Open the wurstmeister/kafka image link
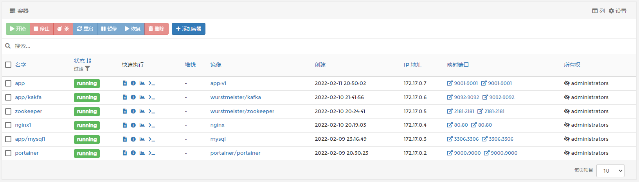This screenshot has height=182, width=639. click(236, 97)
